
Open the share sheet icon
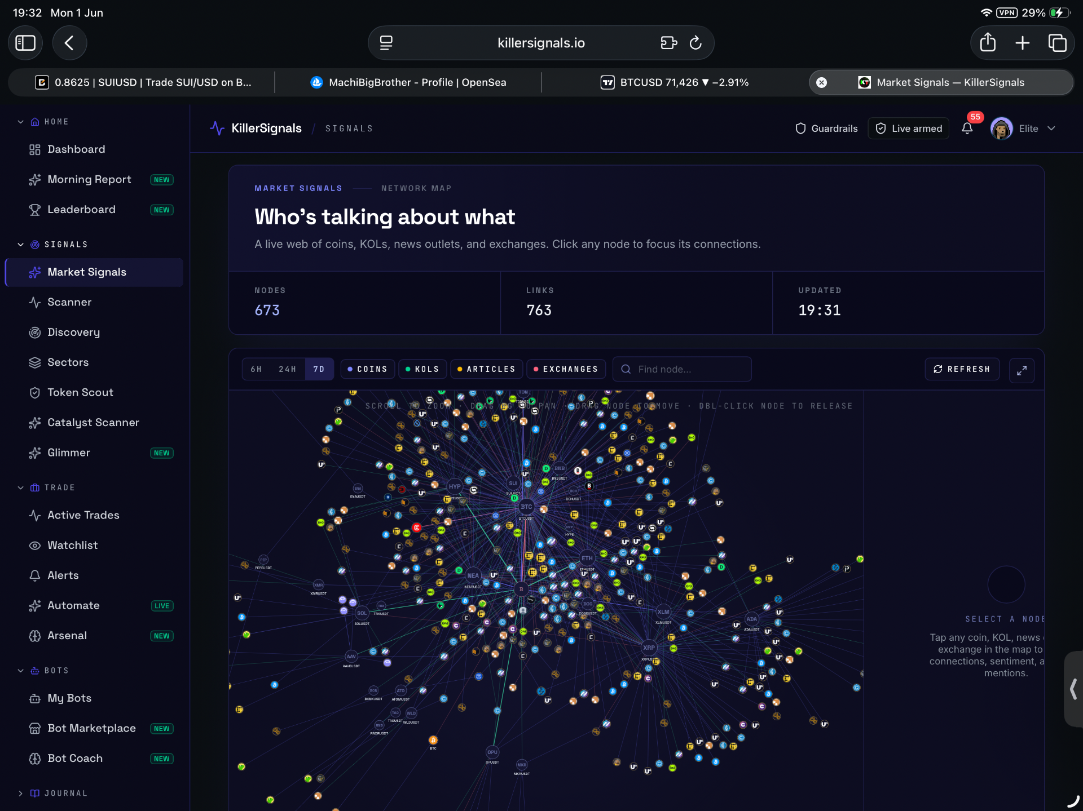tap(988, 43)
